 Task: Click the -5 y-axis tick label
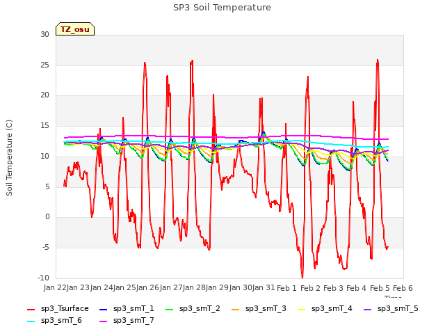click(x=46, y=248)
